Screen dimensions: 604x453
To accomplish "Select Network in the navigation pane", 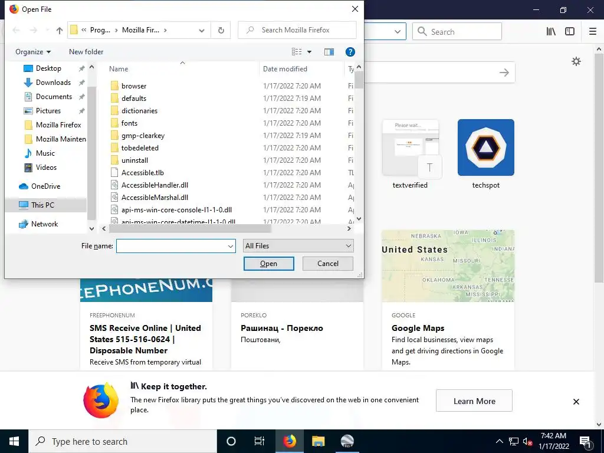I will (x=44, y=224).
